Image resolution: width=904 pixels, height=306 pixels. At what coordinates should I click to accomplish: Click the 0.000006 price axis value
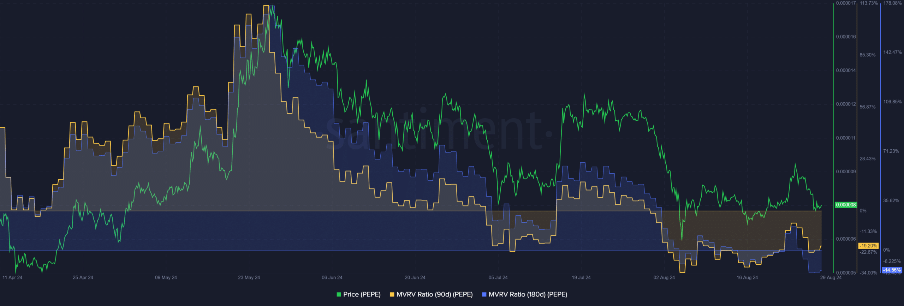[846, 239]
